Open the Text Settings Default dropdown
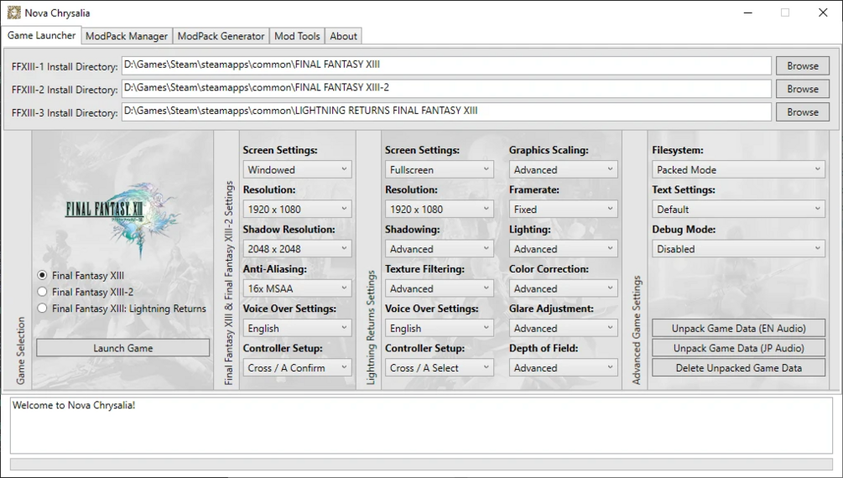The image size is (843, 478). tap(739, 209)
